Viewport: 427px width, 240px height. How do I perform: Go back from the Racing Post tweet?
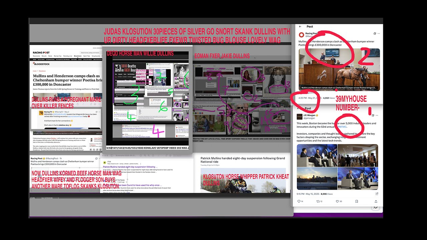click(300, 26)
